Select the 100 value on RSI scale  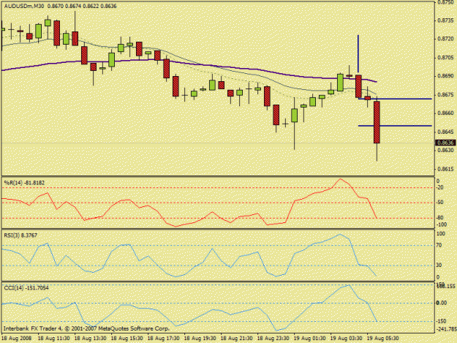441,234
